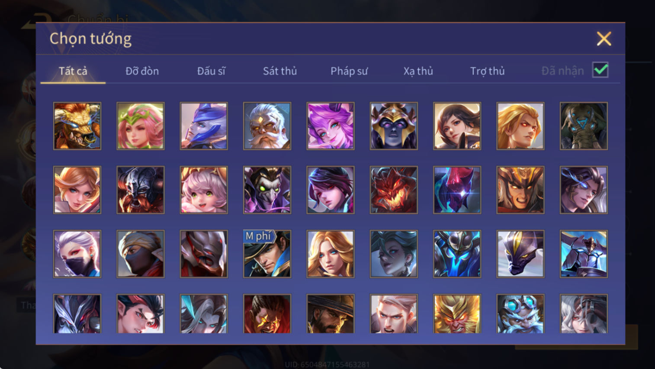Open the 'Đấu sĩ' tab

pos(211,71)
